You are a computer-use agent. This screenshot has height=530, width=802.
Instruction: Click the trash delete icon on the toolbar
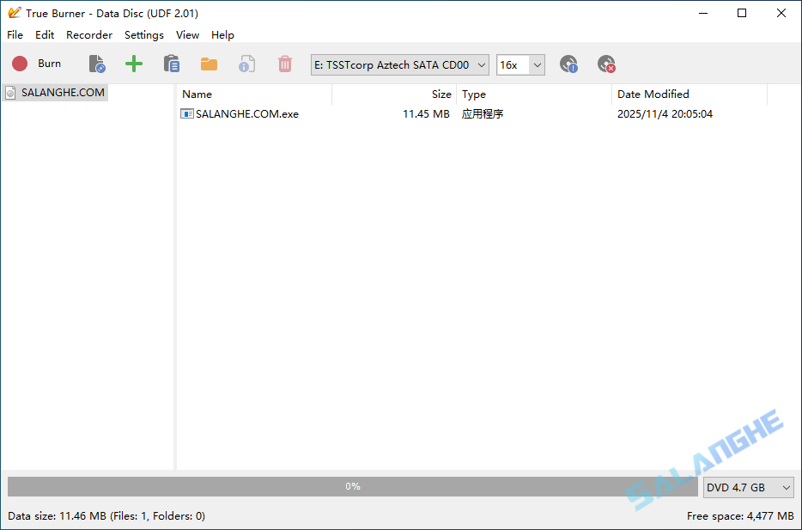coord(284,64)
